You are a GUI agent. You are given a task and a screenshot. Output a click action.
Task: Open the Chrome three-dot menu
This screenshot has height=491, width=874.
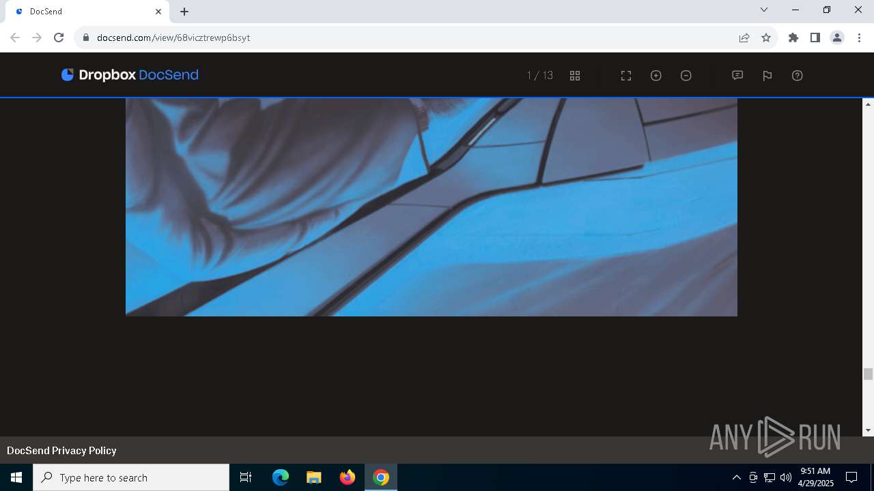pyautogui.click(x=859, y=38)
